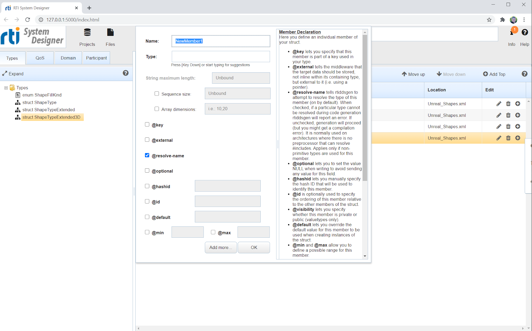Screen dimensions: 532x331
Task: Select struct ShapeTypeExtended3D in tree
Action: click(52, 117)
